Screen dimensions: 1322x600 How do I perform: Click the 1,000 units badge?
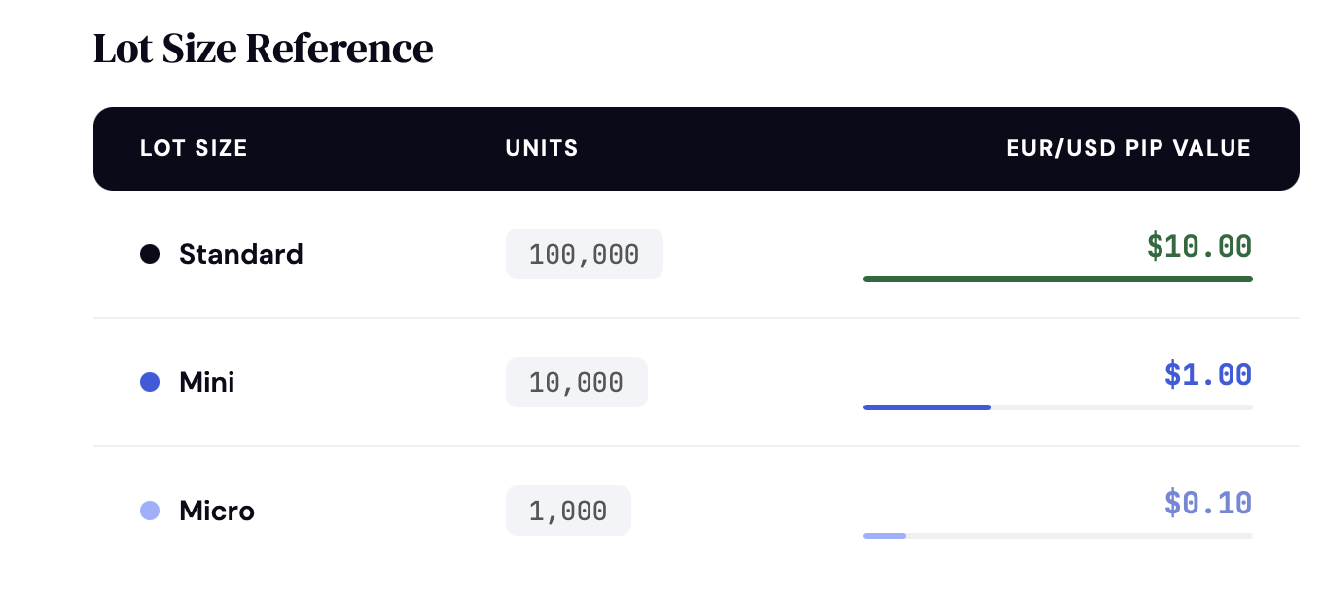tap(568, 511)
